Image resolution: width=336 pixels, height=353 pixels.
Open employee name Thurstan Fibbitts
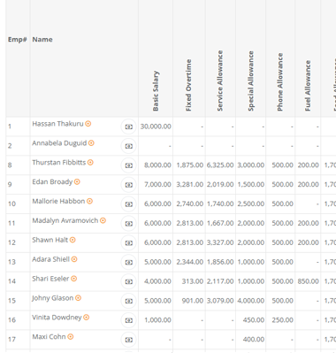[x=59, y=162]
